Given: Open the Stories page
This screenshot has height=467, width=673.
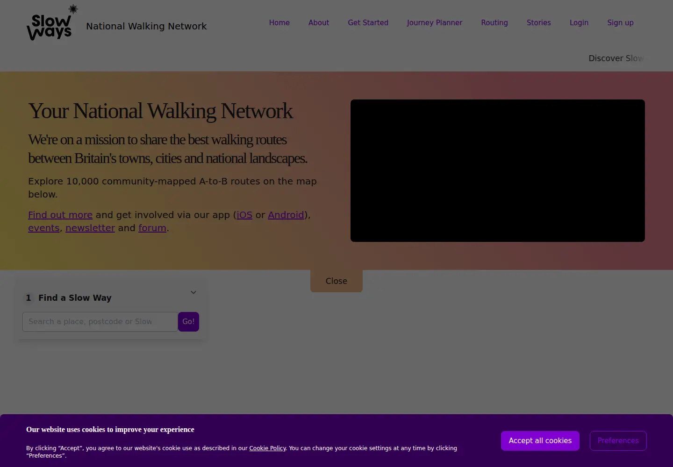Looking at the screenshot, I should pos(539,22).
